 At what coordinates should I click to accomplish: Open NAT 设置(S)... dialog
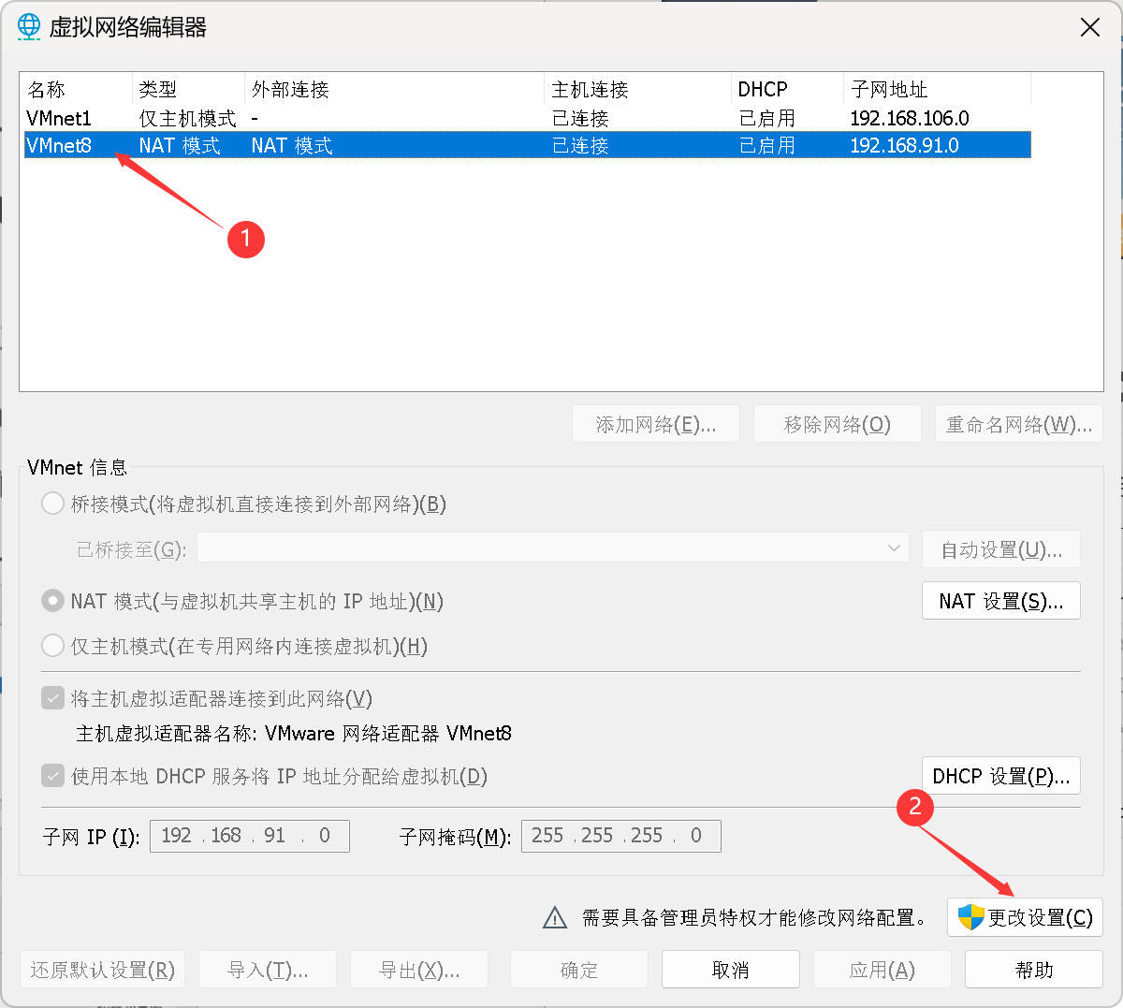tap(1001, 601)
